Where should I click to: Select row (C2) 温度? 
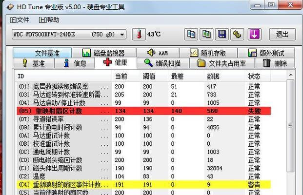coord(144,176)
